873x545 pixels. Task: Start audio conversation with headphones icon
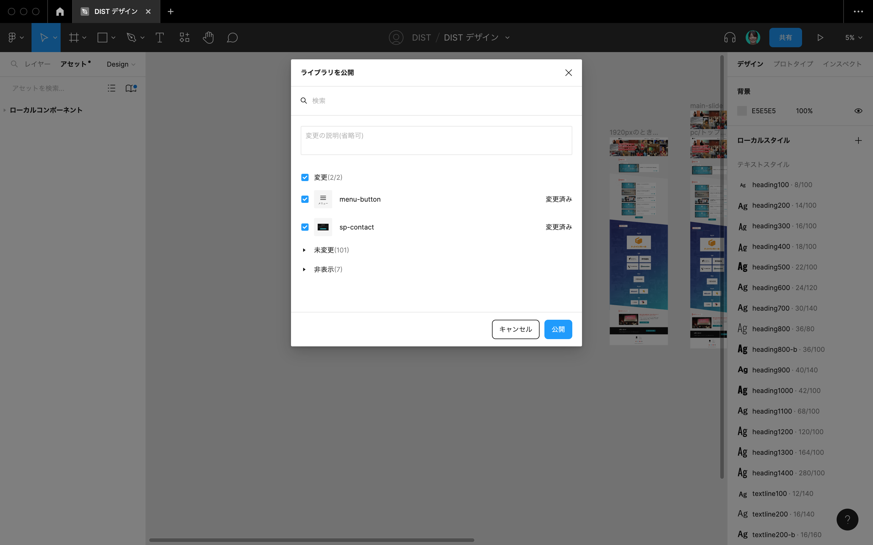(730, 38)
